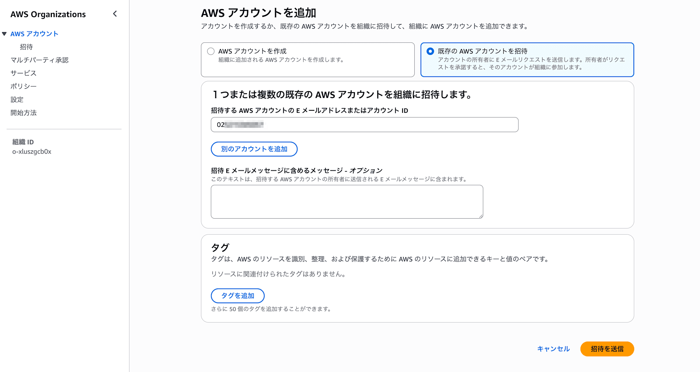The image size is (700, 372).
Task: Click the text さらに 50 個のタグを追加することができます。
Action: (x=272, y=309)
